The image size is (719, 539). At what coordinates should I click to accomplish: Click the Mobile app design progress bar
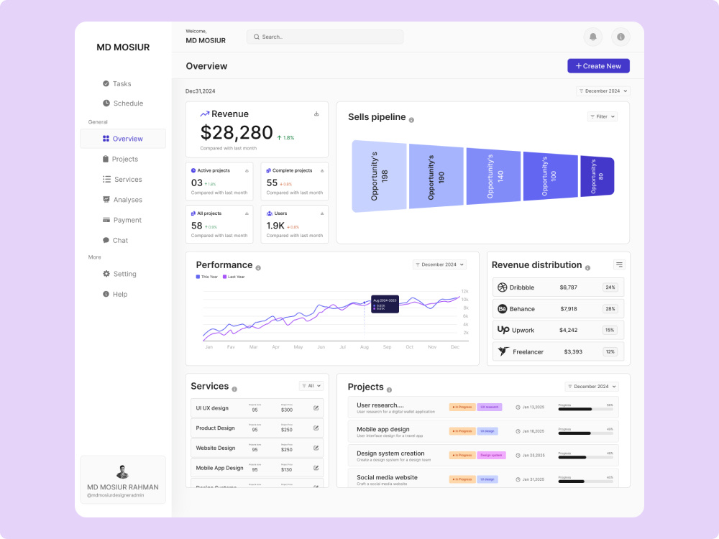point(585,433)
